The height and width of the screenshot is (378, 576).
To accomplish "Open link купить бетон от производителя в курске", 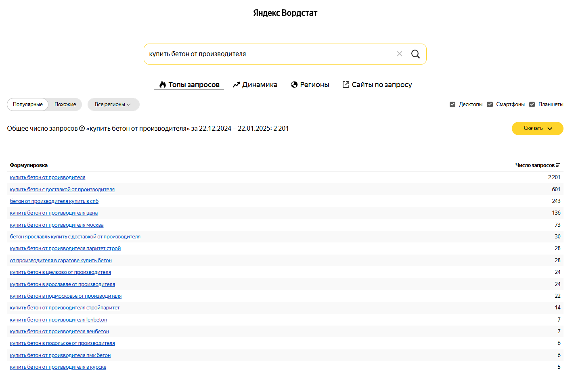I will (58, 367).
